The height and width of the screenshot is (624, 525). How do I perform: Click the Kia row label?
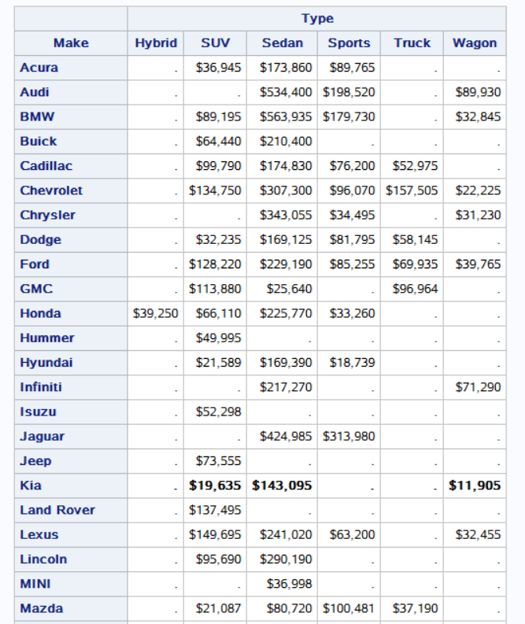(x=31, y=486)
